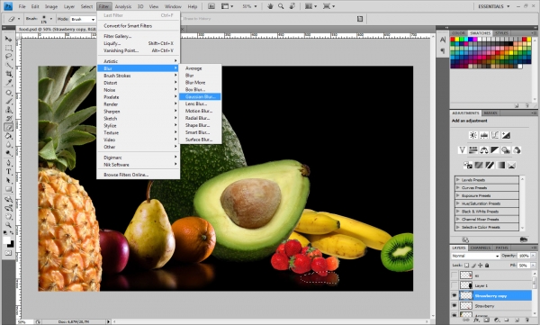
Task: Switch to the Styles tab
Action: 501,33
